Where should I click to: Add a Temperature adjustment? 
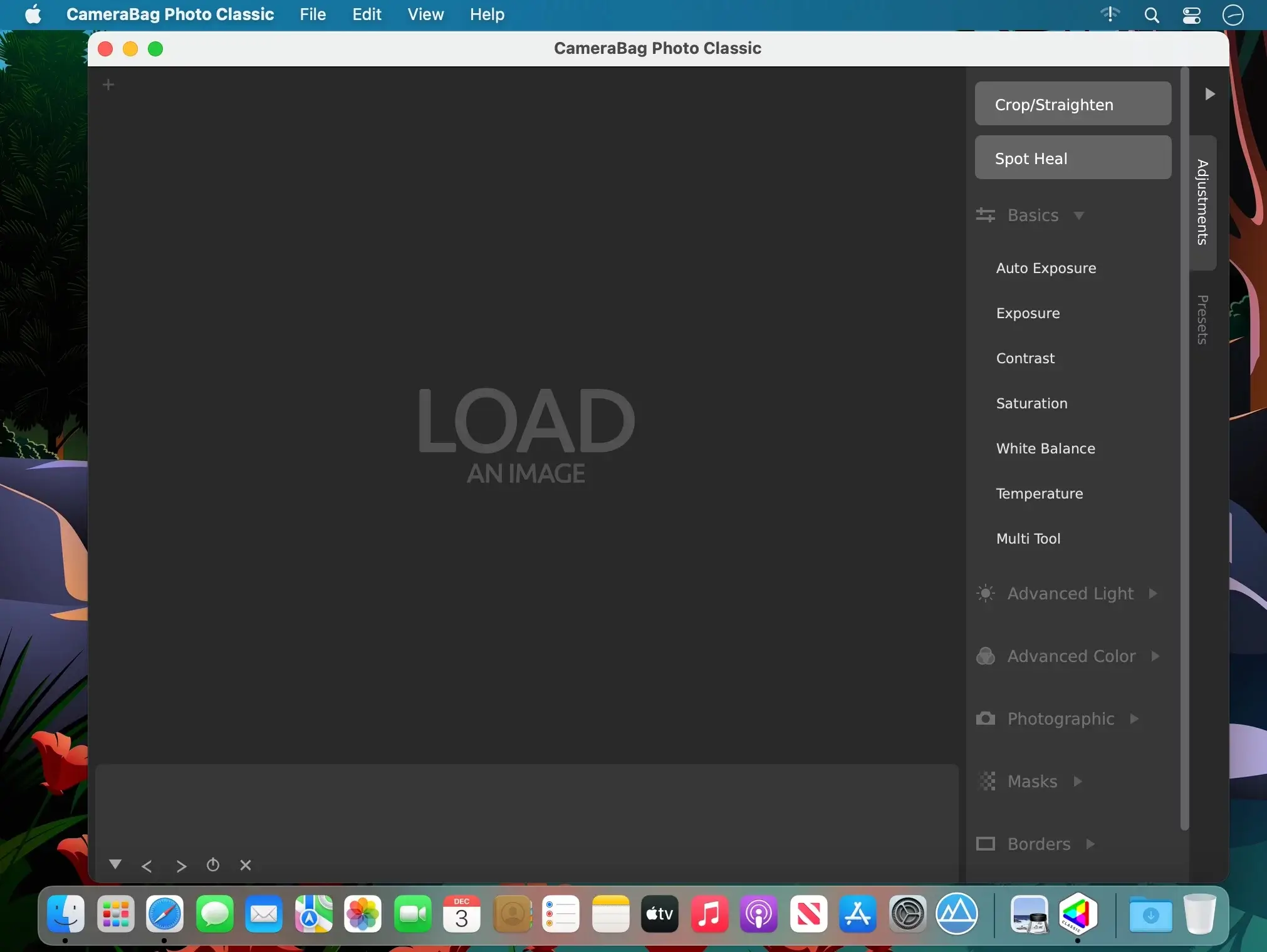pyautogui.click(x=1039, y=494)
